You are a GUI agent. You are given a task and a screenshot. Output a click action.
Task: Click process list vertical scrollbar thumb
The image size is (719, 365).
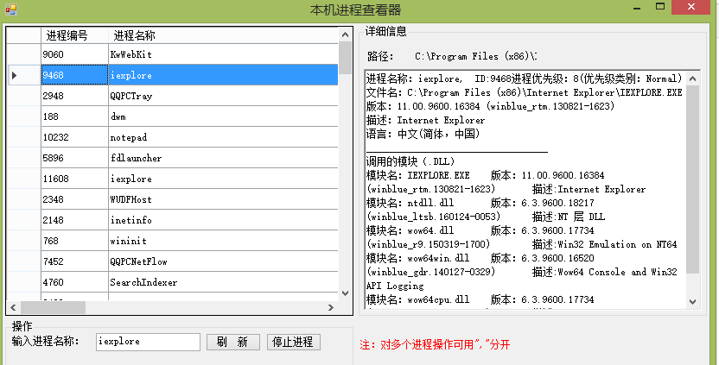(346, 58)
